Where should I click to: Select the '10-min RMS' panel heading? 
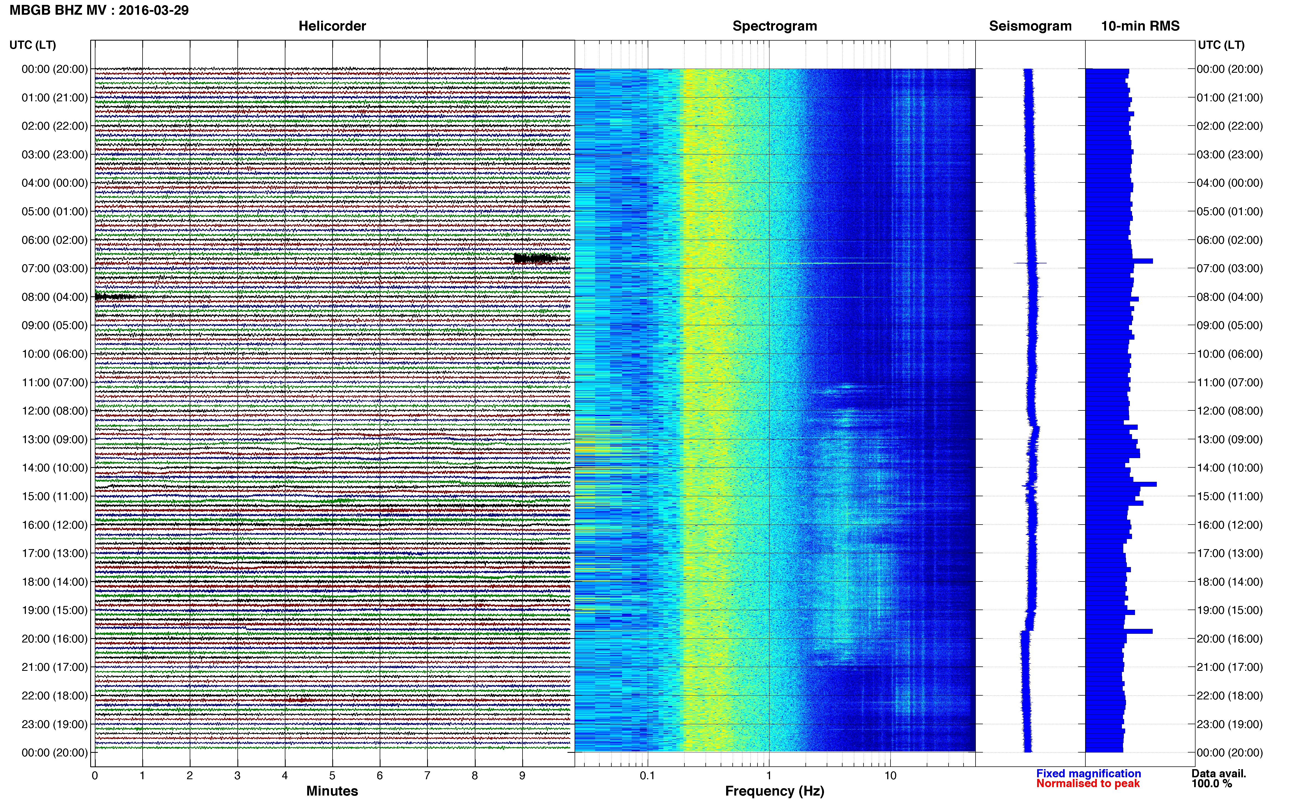pyautogui.click(x=1140, y=26)
